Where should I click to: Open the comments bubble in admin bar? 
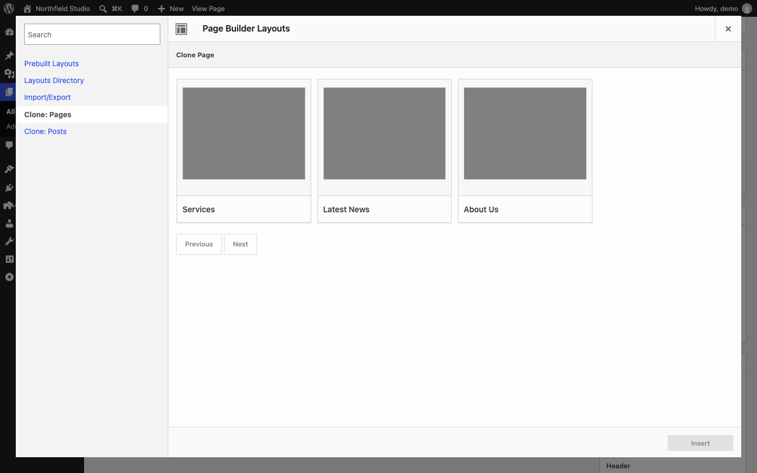(x=135, y=8)
